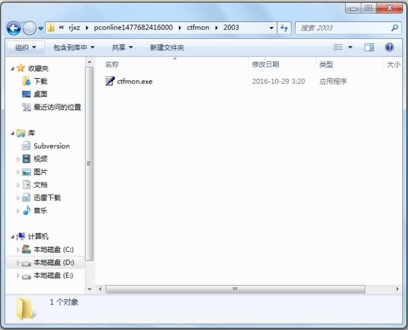Click the 计算机 computer icon
The image size is (408, 330).
[21, 236]
